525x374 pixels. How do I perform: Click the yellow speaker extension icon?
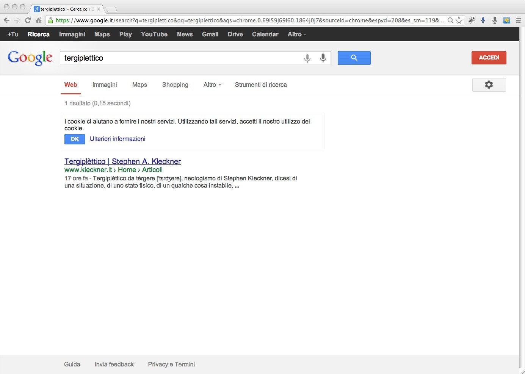point(506,20)
